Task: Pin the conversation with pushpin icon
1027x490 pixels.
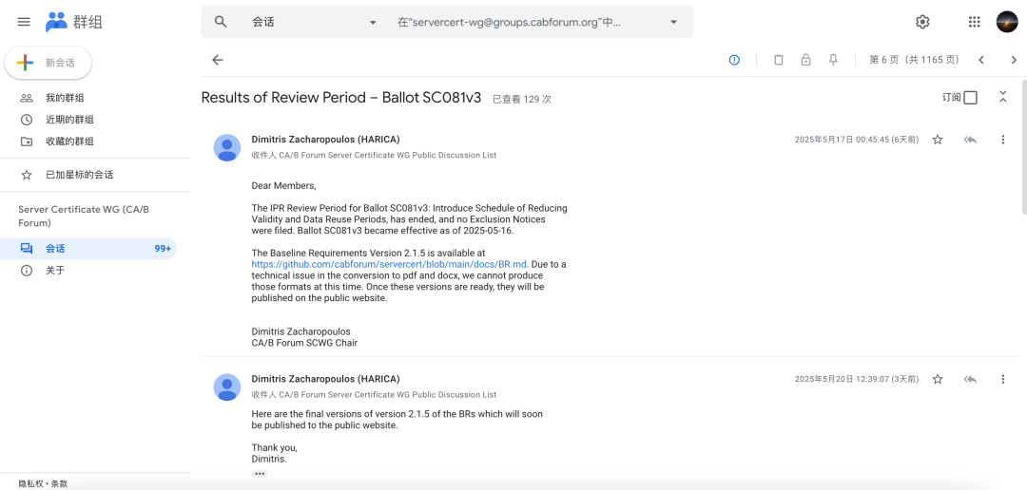Action: 833,60
